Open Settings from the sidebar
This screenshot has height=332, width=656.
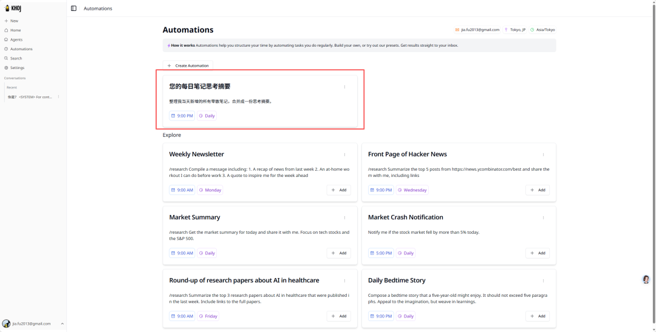[17, 68]
